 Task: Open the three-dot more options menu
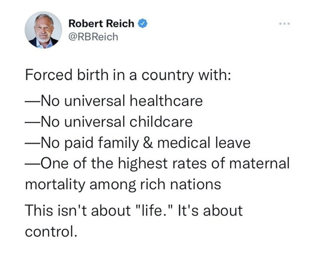click(x=284, y=24)
